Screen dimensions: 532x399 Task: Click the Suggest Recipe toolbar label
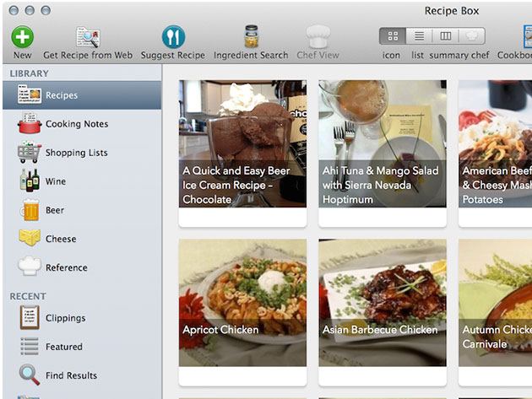(173, 56)
